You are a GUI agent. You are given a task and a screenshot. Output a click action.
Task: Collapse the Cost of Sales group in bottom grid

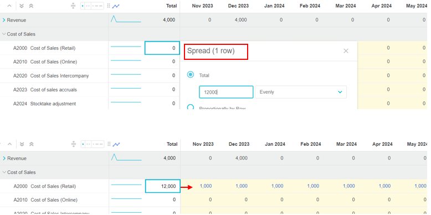[4, 172]
